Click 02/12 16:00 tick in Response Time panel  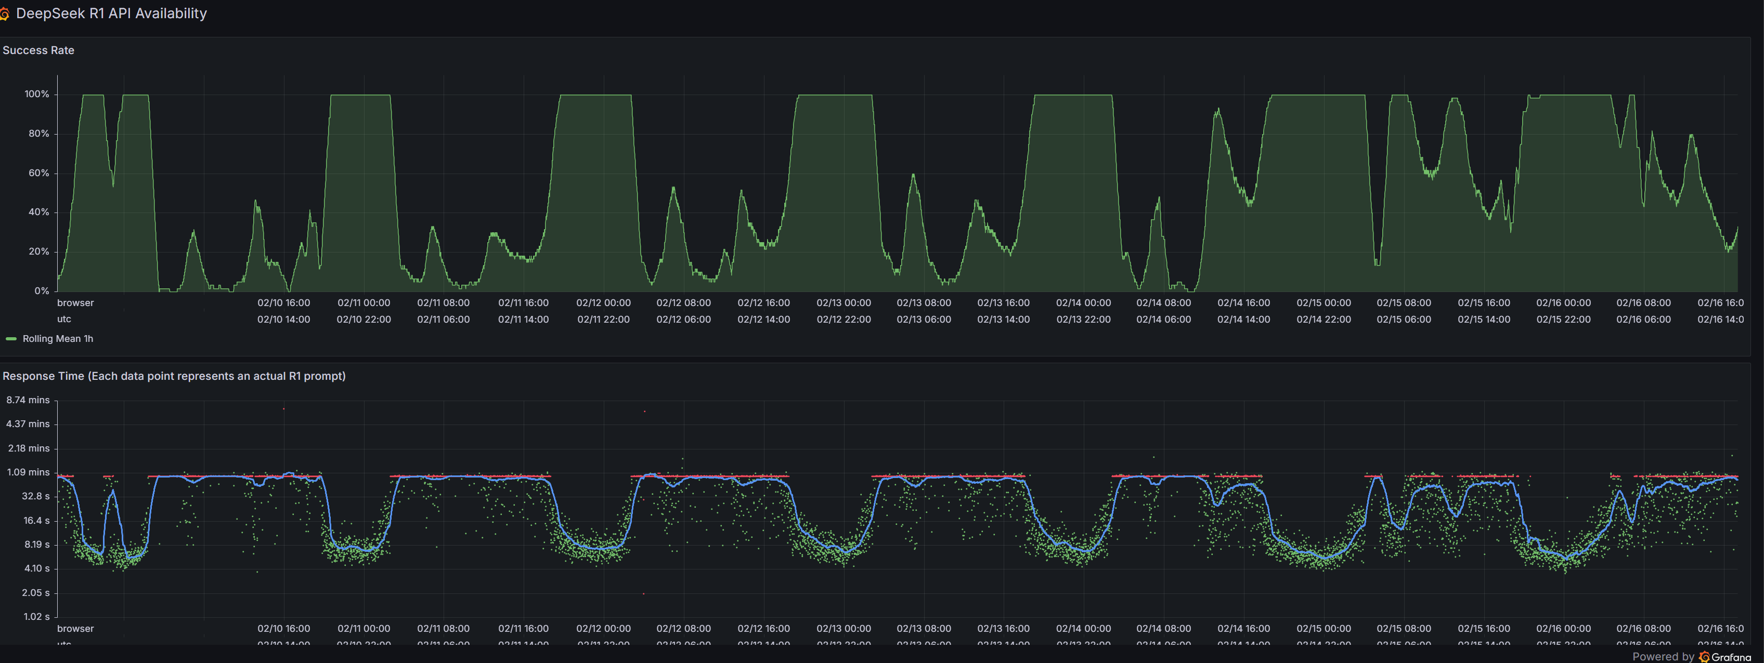pos(763,628)
